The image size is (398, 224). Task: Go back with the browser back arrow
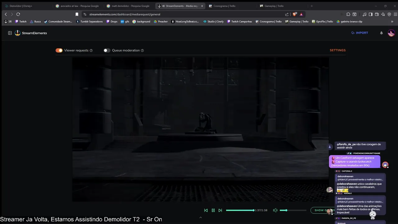(x=6, y=14)
